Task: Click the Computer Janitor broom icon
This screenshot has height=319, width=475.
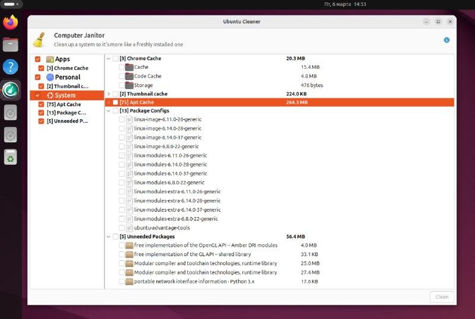Action: click(39, 40)
